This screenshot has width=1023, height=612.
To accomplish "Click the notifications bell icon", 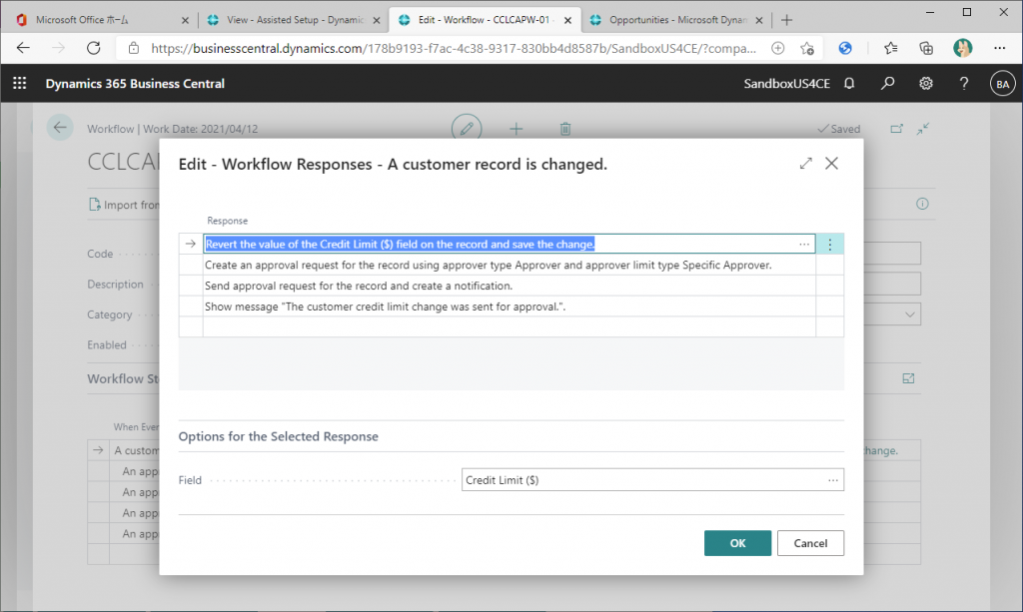I will (x=849, y=84).
